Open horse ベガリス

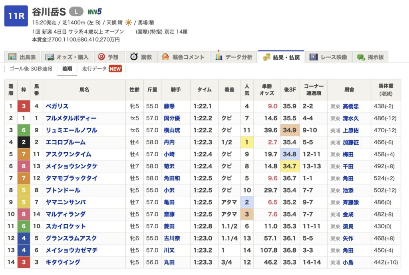(57, 106)
